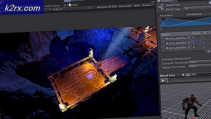Click the time scale clock column icon
The image size is (211, 119).
(x=207, y=33)
